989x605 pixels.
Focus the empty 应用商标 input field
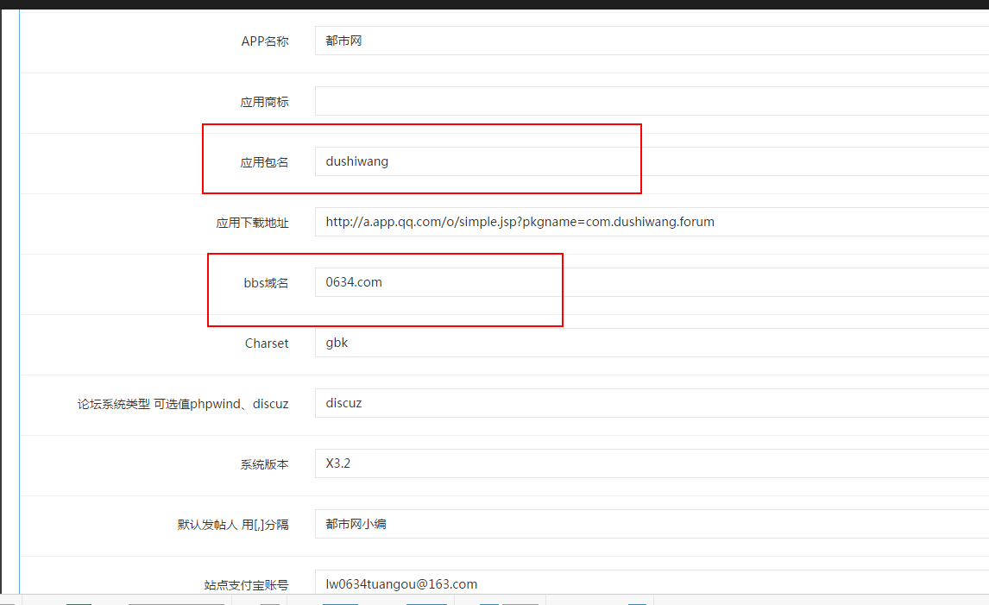652,101
